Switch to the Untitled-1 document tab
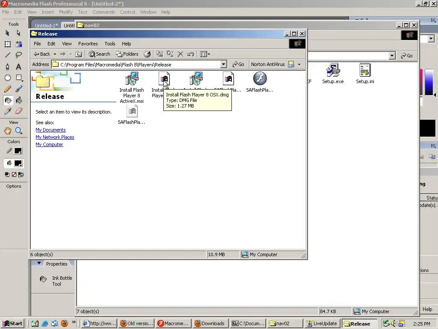 [46, 25]
